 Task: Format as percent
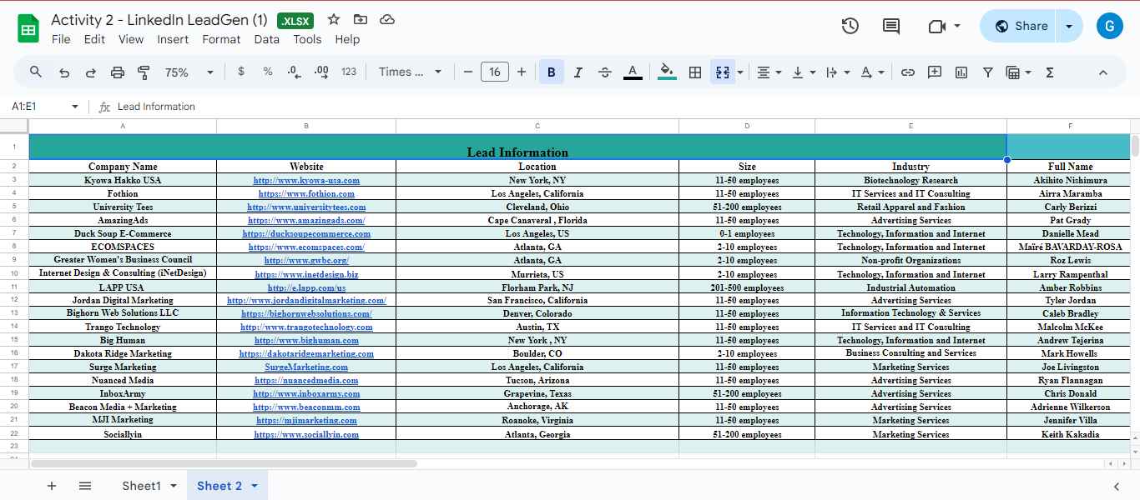point(268,72)
